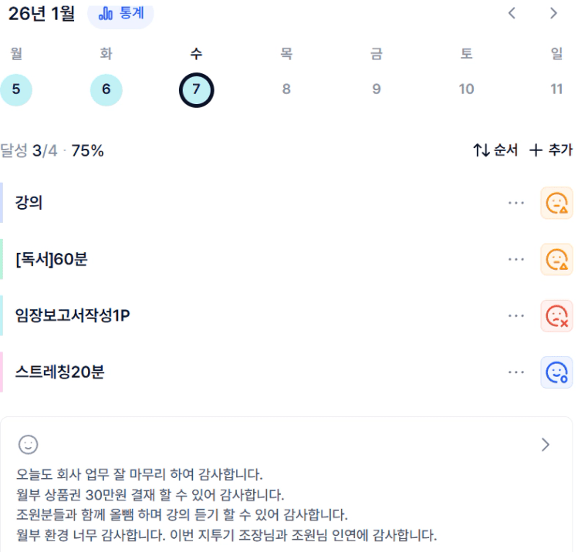Screen dimensions: 578x552
Task: Toggle the status face for 스트레칭20분
Action: pyautogui.click(x=556, y=373)
